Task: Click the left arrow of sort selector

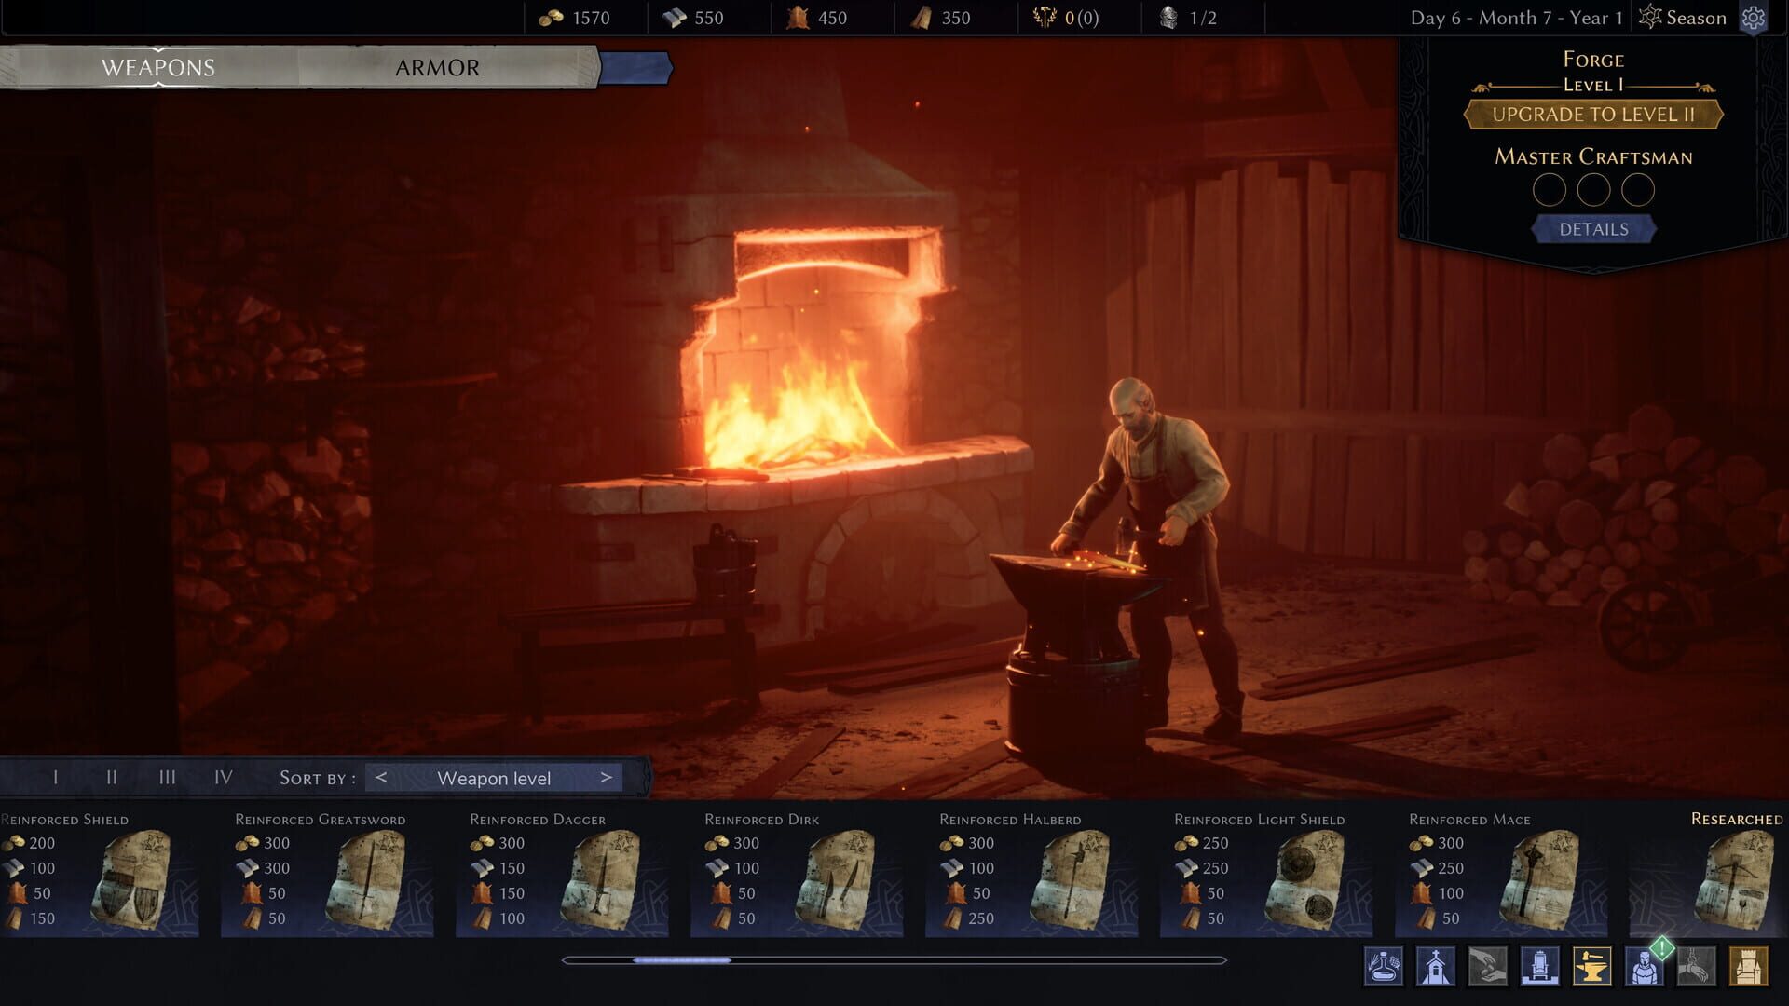Action: tap(380, 777)
